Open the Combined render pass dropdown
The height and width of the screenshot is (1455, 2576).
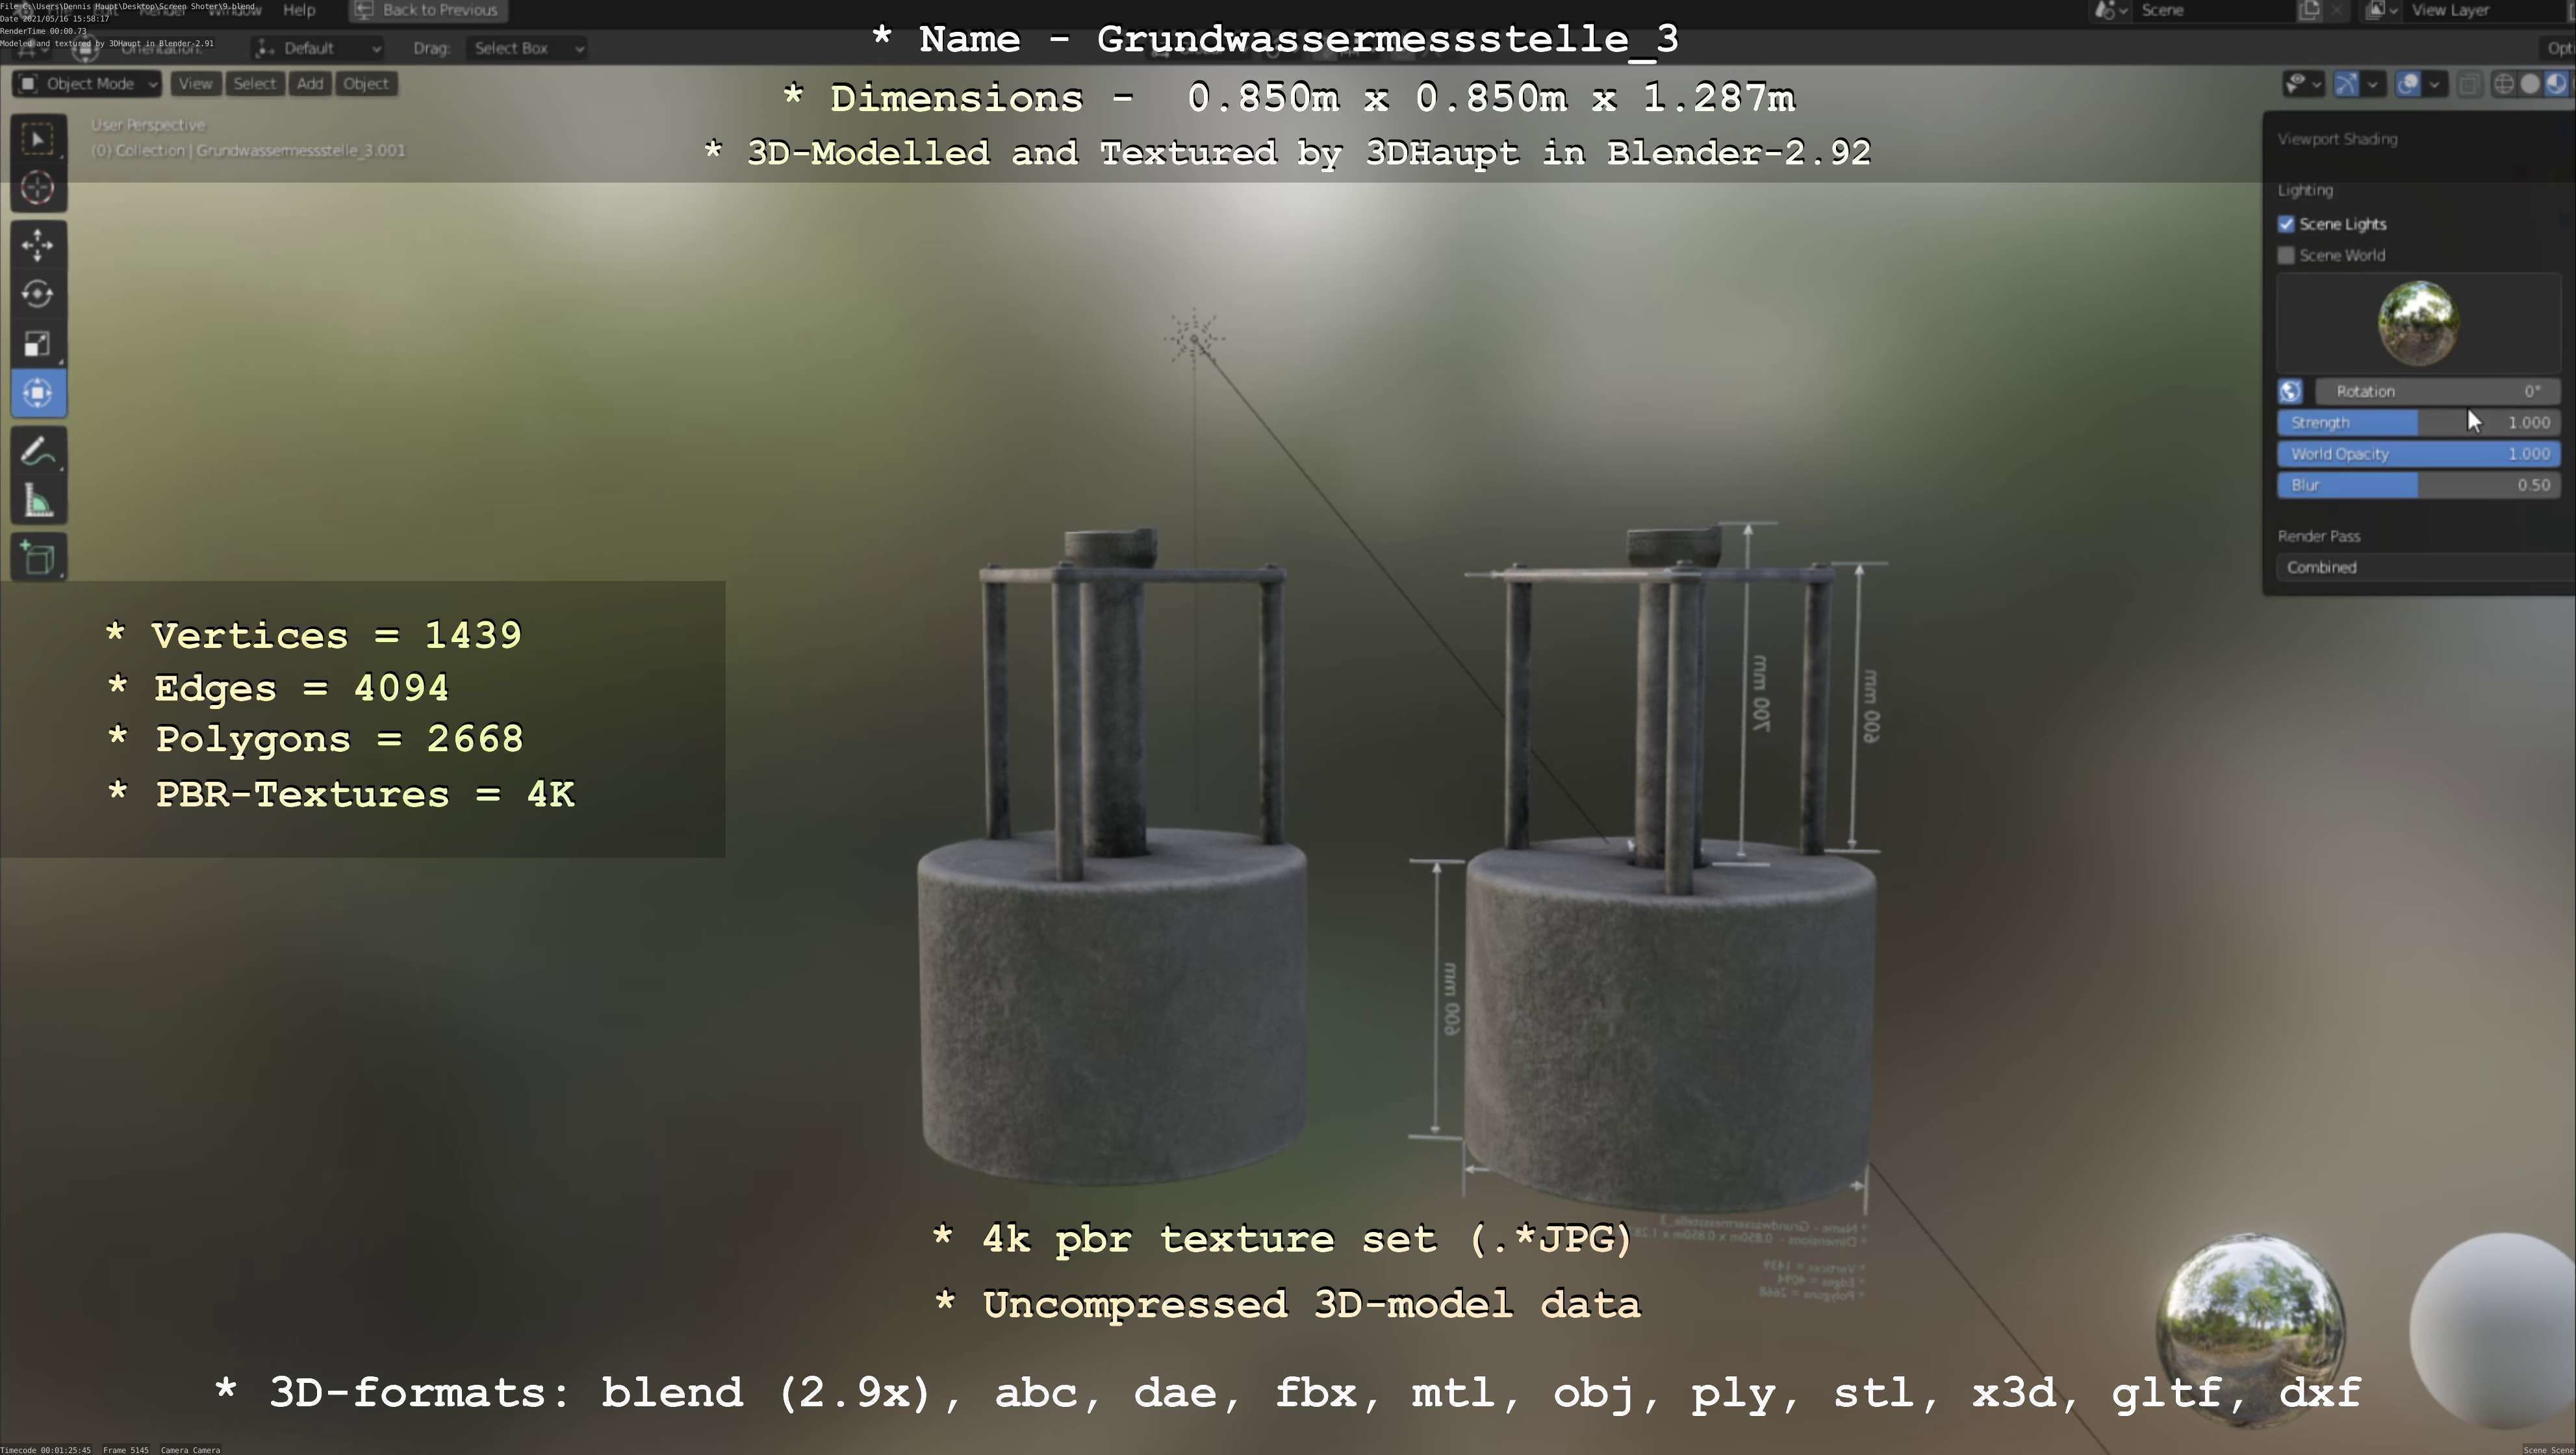click(2425, 567)
